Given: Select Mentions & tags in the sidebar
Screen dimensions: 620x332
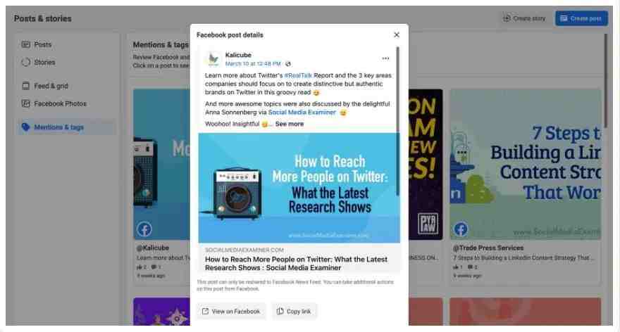Looking at the screenshot, I should [66, 127].
